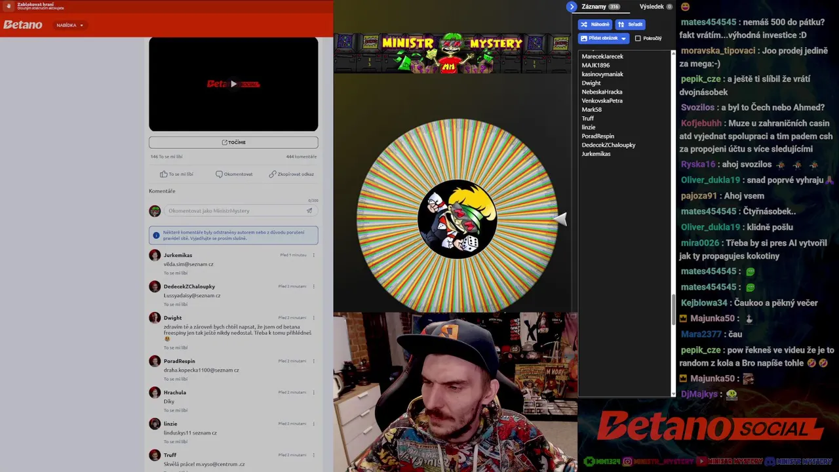Click Dwight profile avatar in comments
This screenshot has width=839, height=472.
pyautogui.click(x=155, y=318)
